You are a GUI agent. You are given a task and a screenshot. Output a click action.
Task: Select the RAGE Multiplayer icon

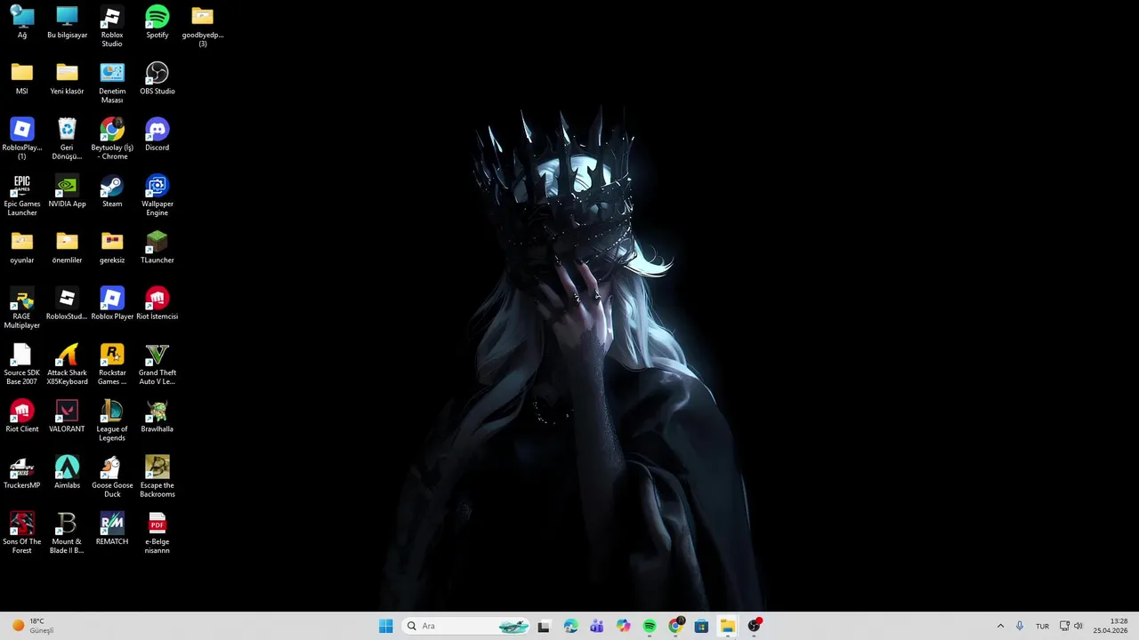pyautogui.click(x=22, y=308)
